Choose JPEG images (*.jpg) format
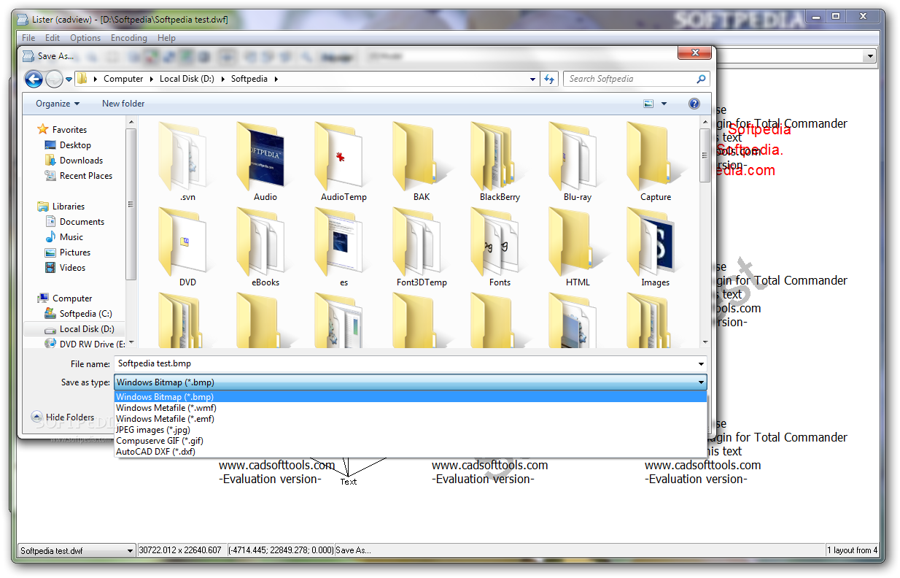The height and width of the screenshot is (578, 900). 411,430
